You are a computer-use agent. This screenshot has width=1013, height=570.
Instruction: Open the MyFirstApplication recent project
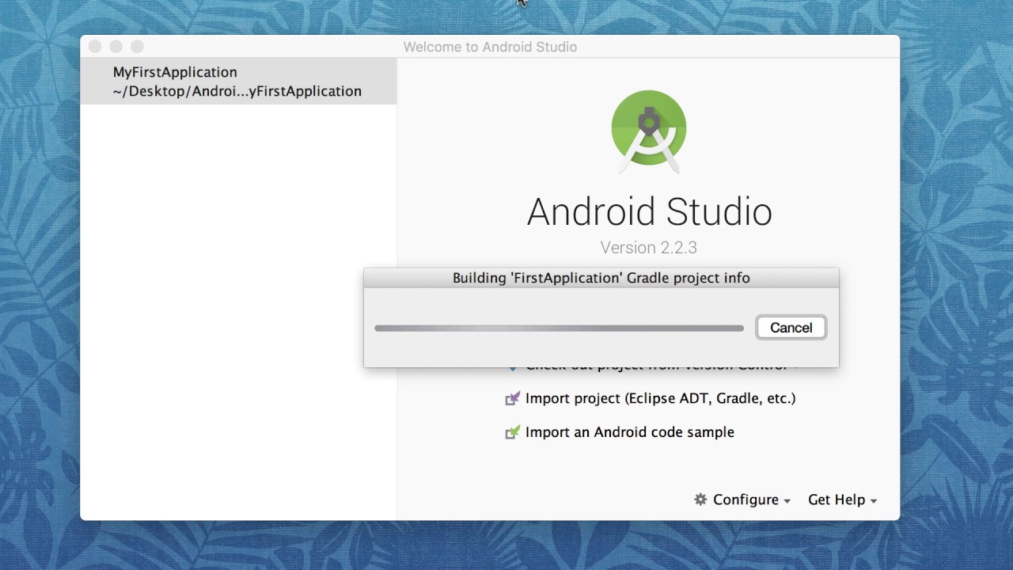(x=238, y=82)
